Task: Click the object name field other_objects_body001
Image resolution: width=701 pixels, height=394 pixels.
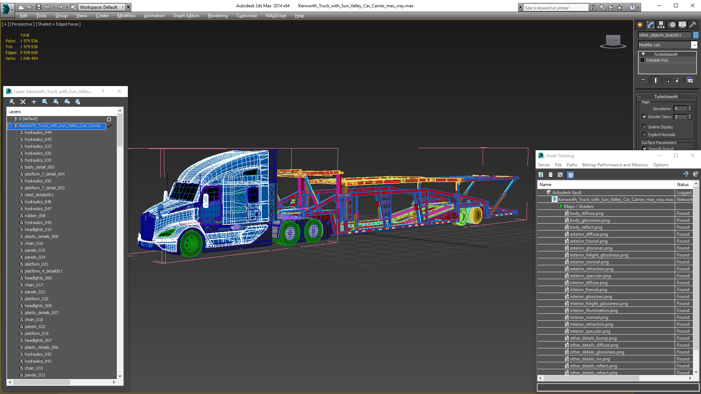Action: [x=664, y=35]
